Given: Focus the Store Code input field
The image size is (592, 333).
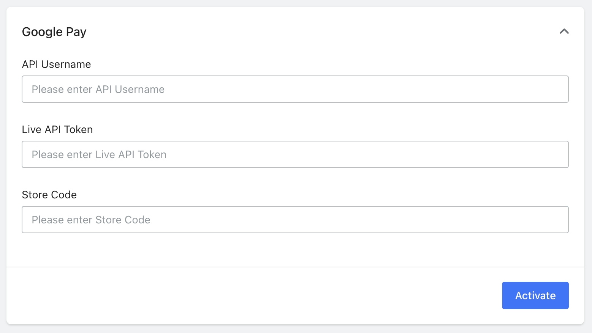Looking at the screenshot, I should [x=295, y=220].
